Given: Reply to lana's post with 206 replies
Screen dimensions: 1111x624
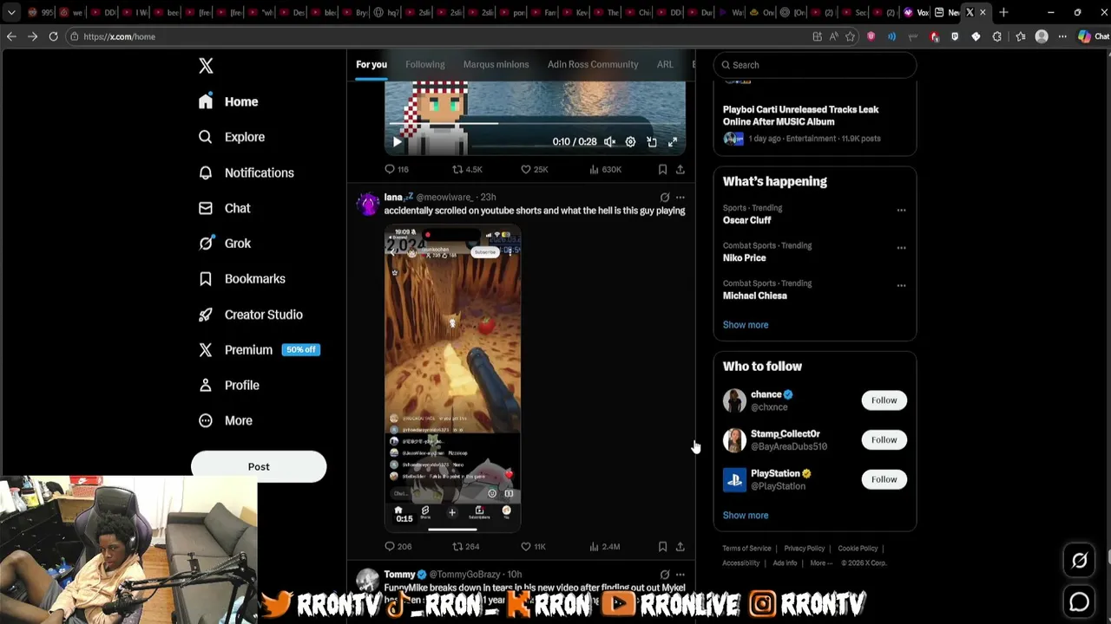Looking at the screenshot, I should tap(398, 546).
